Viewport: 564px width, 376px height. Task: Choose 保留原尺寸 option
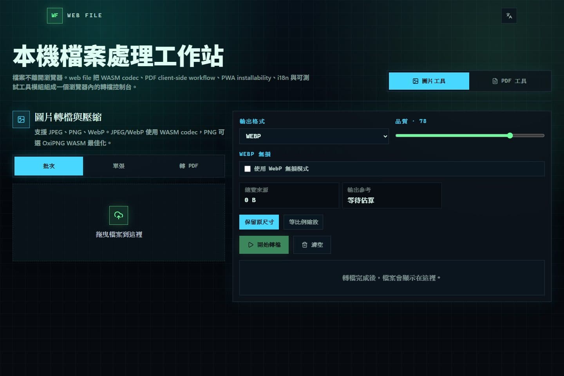[259, 222]
